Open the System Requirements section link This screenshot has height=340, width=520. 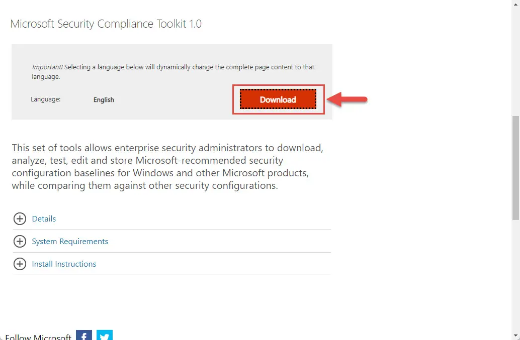point(70,242)
